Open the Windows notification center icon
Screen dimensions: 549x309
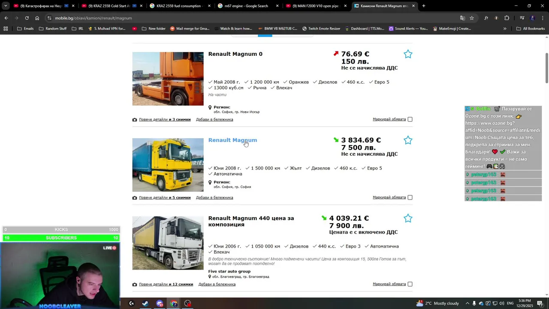click(540, 303)
